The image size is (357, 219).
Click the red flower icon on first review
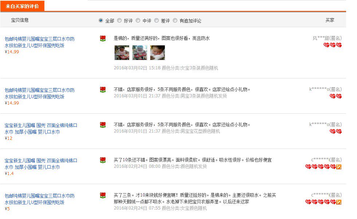point(103,38)
